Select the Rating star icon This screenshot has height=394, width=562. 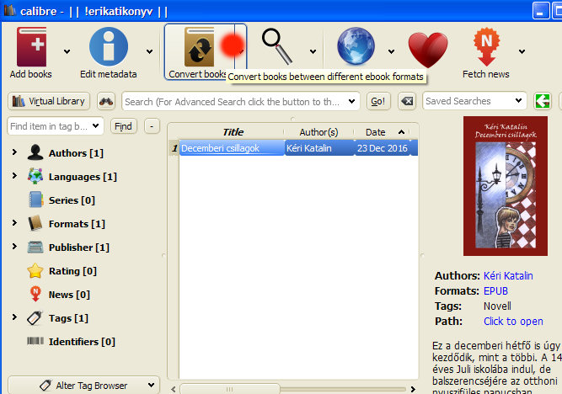point(35,271)
